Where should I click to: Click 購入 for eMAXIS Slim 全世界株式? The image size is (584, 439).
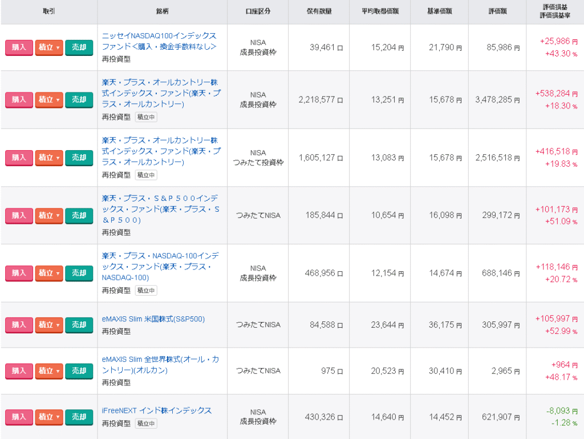pyautogui.click(x=19, y=371)
